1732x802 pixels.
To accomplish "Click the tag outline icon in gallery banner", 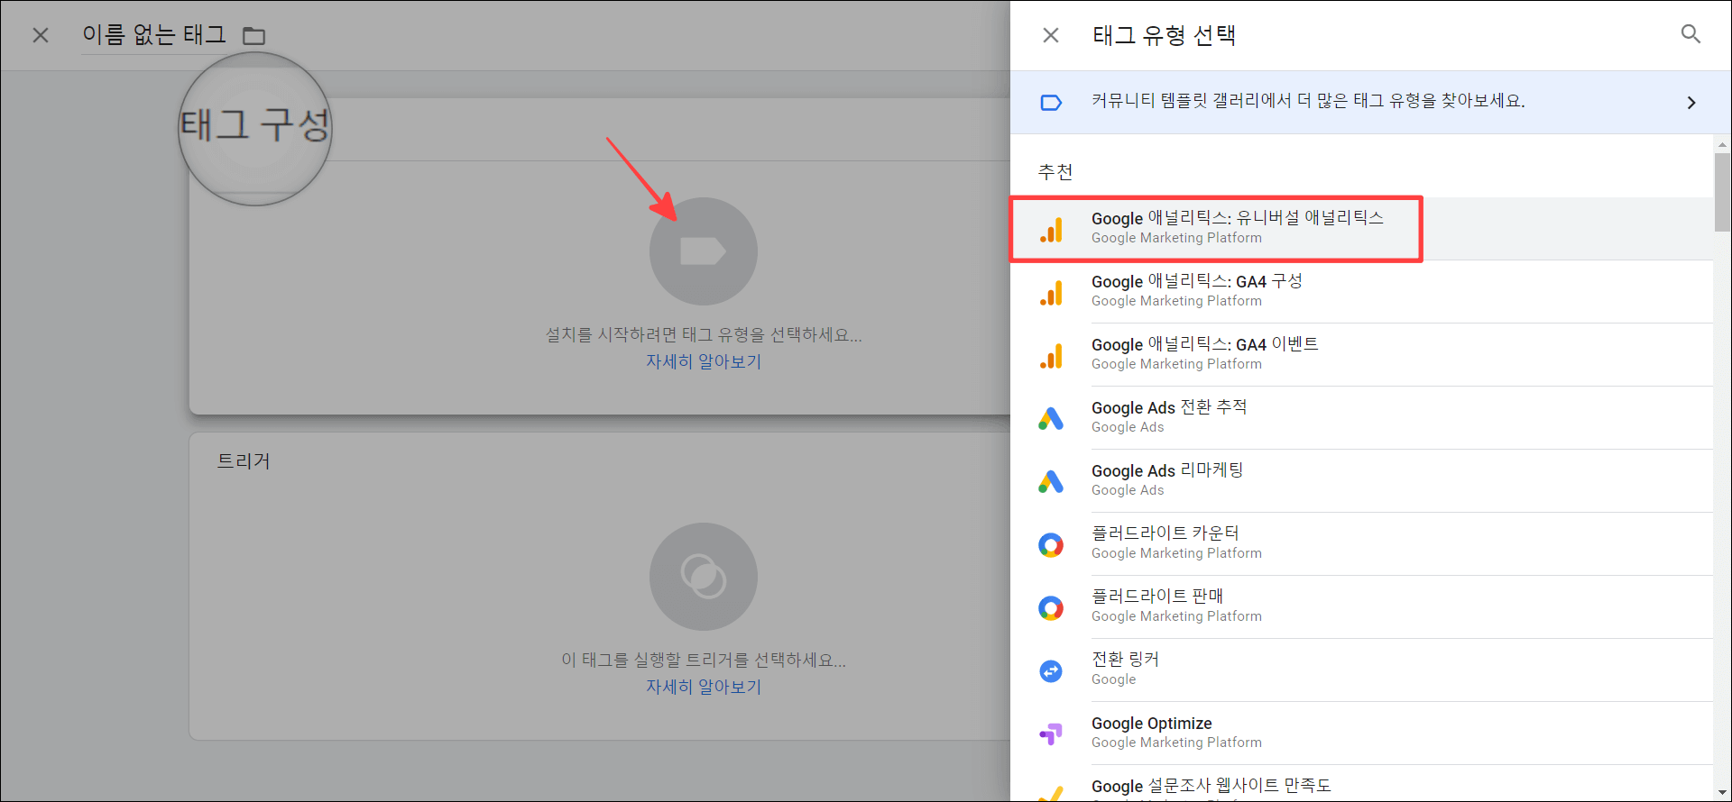I will pos(1051,103).
